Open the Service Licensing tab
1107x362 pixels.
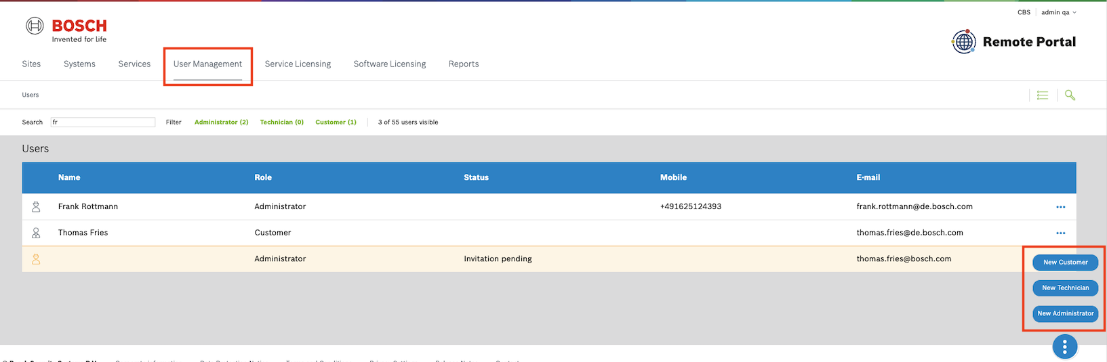tap(298, 64)
